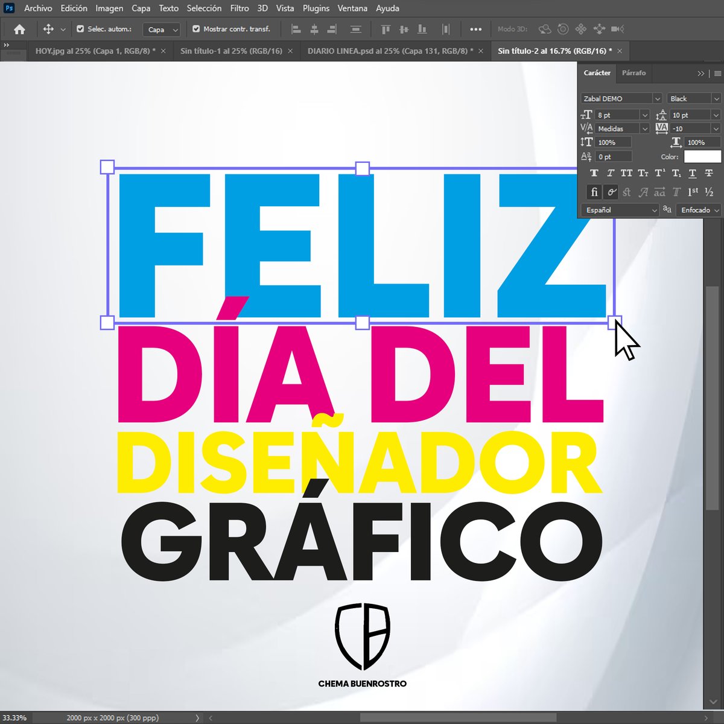This screenshot has width=724, height=724.
Task: Click the baseline shift 0 pt field
Action: pos(614,156)
